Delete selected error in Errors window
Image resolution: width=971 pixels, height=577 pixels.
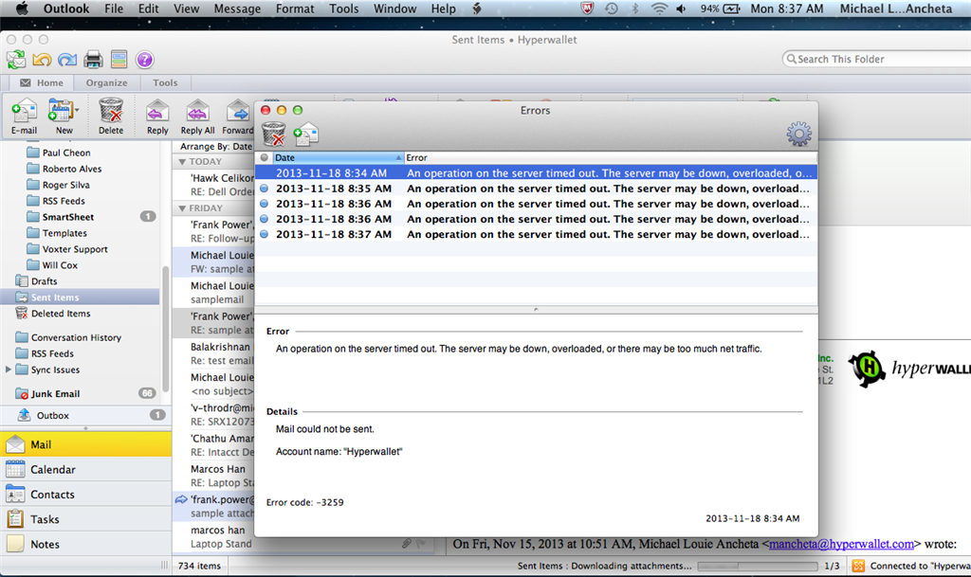click(x=273, y=134)
